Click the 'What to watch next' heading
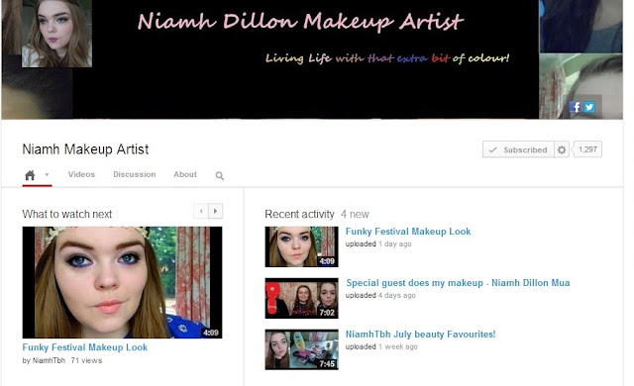This screenshot has height=386, width=634. click(x=67, y=214)
